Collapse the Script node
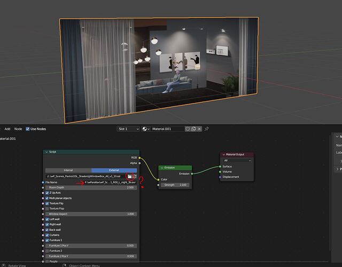Screen dimensions: 342x267 (x=46, y=152)
